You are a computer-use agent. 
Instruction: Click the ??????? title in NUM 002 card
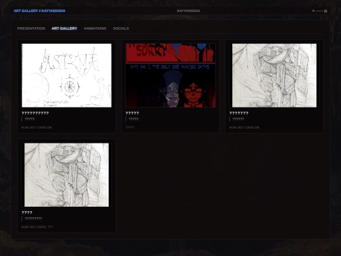point(239,113)
